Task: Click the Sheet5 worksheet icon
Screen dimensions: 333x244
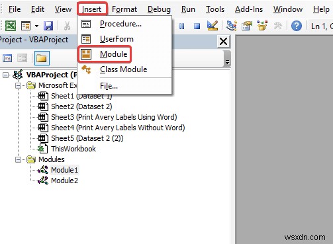Action: point(43,138)
